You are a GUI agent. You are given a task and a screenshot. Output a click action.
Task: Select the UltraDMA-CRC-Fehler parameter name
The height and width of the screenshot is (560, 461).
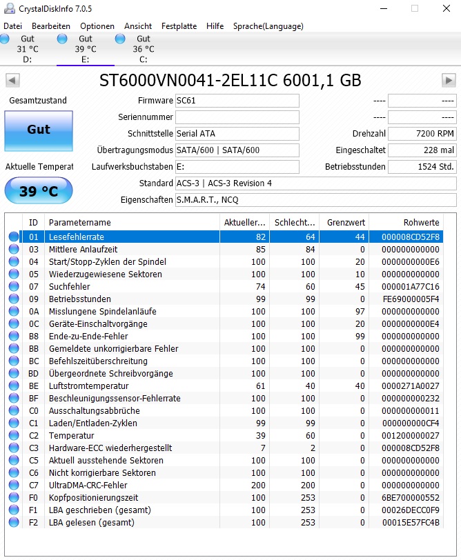coord(88,485)
